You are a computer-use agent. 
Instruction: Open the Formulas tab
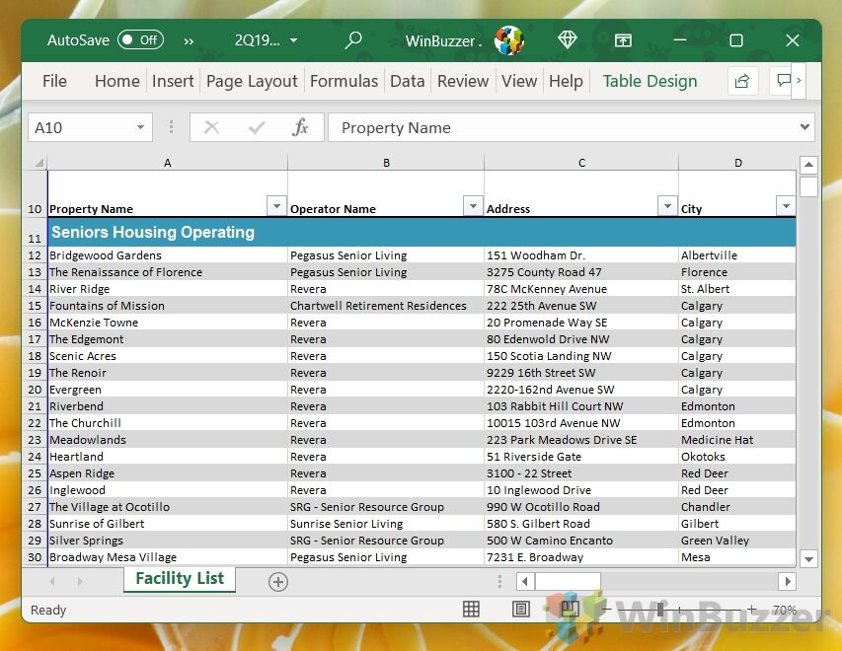[344, 81]
